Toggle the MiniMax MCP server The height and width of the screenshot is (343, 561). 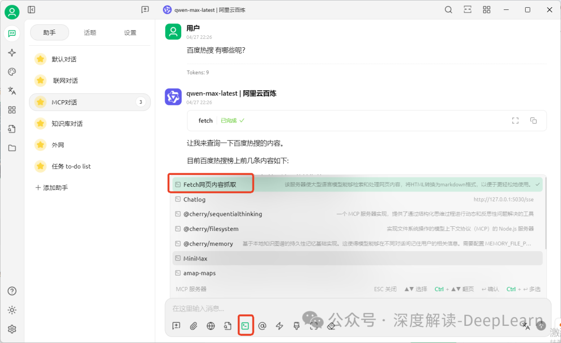tap(357, 258)
